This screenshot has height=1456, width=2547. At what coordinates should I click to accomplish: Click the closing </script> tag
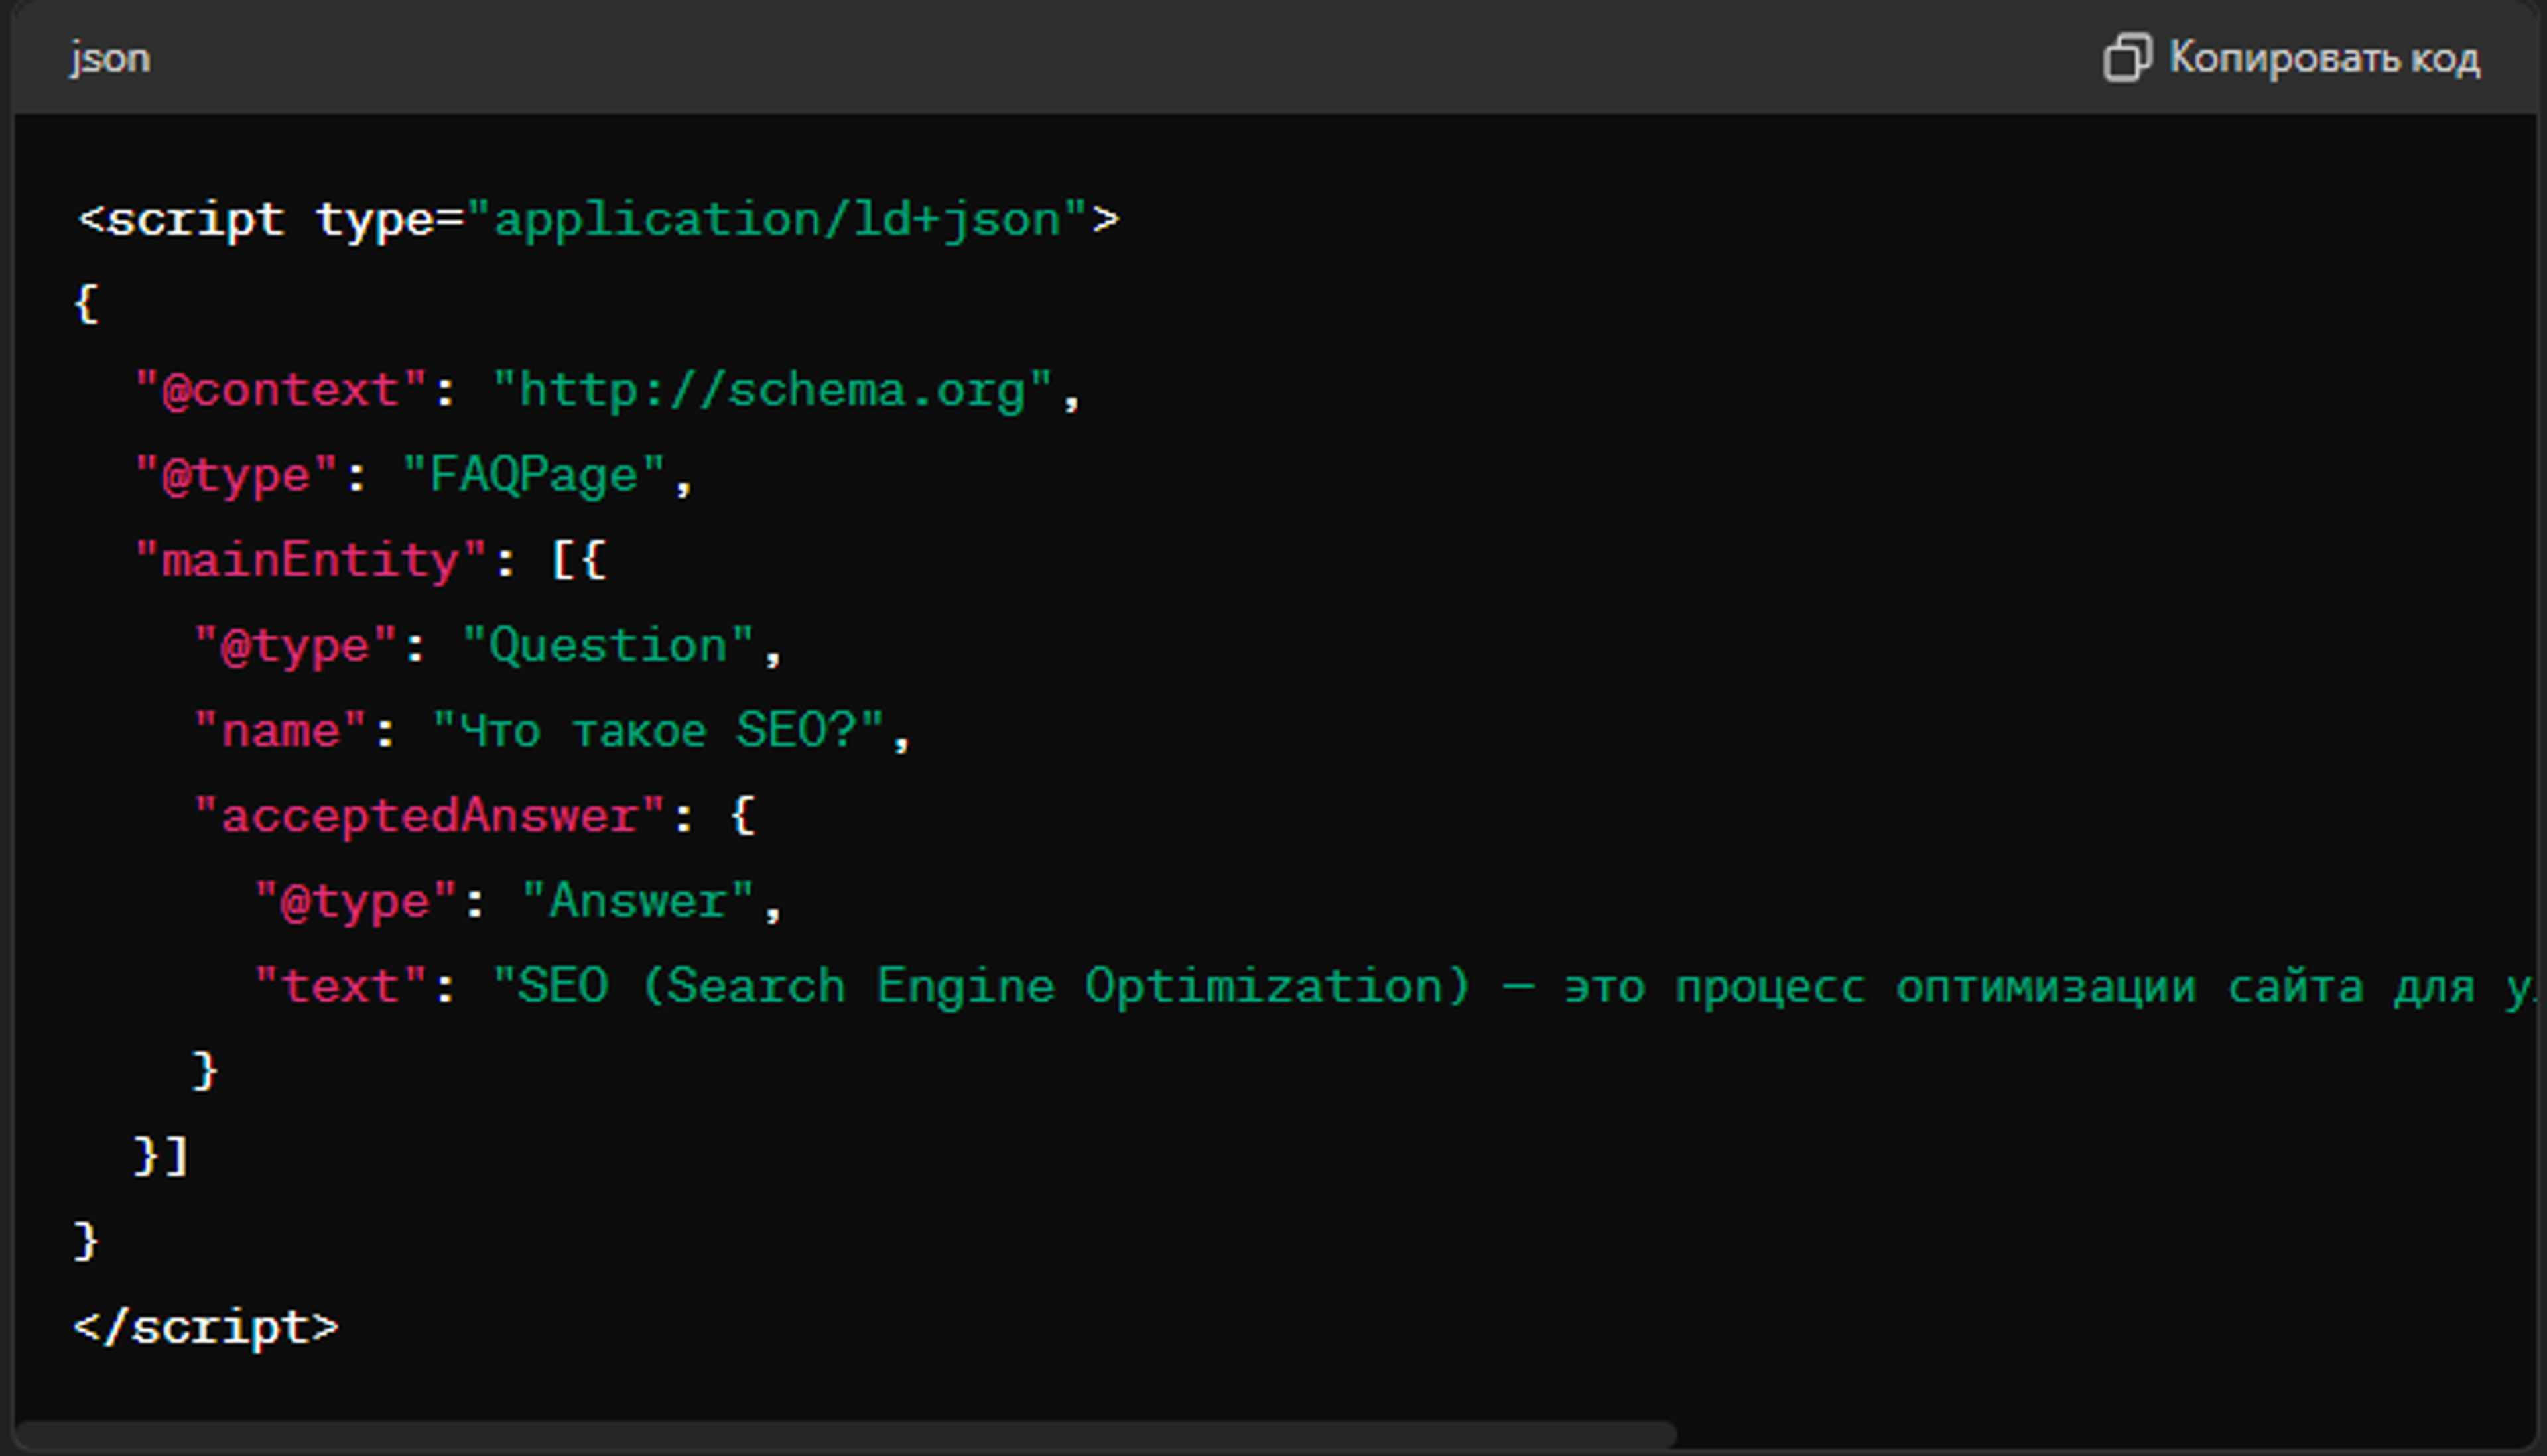[x=206, y=1327]
